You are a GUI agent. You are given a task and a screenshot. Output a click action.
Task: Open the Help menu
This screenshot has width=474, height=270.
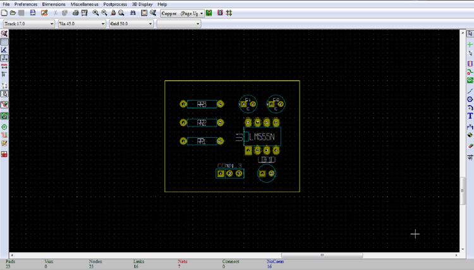162,4
